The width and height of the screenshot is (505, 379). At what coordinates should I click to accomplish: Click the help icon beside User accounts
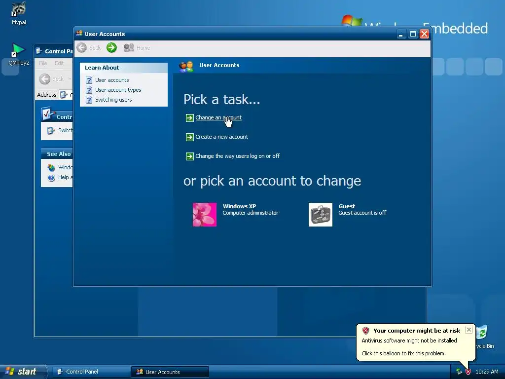pos(89,80)
